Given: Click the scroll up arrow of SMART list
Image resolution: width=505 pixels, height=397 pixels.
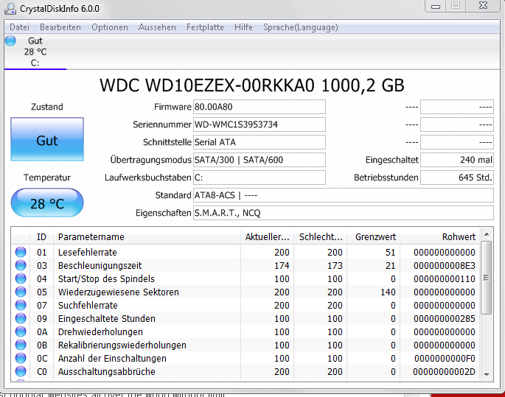Looking at the screenshot, I should click(x=487, y=234).
